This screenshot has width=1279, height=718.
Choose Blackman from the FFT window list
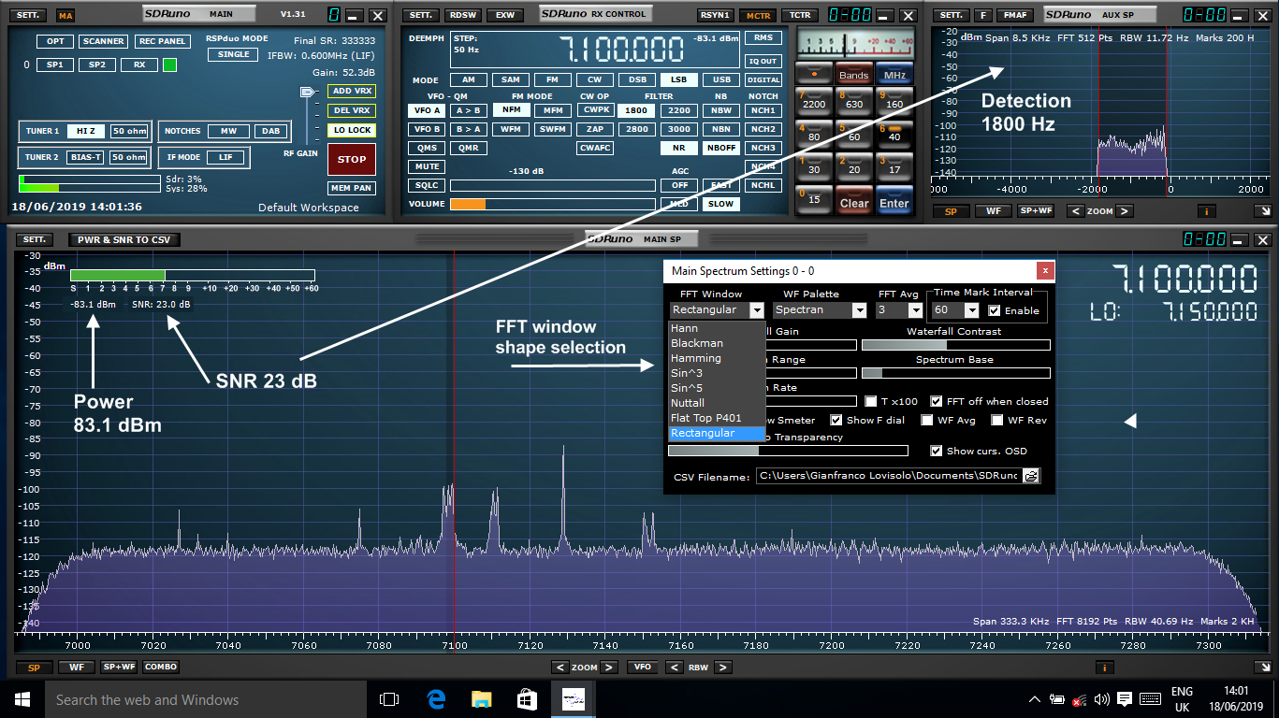point(717,343)
